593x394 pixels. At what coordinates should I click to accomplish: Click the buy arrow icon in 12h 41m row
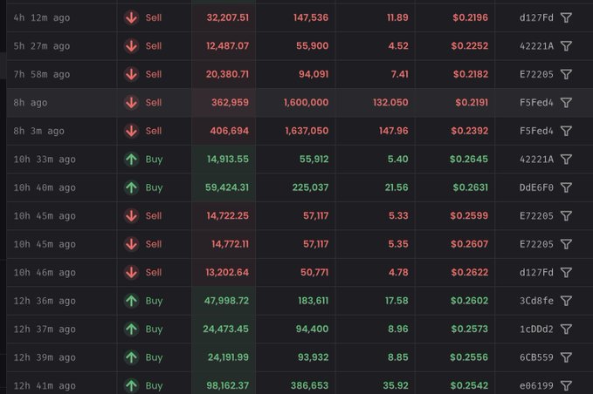coord(131,385)
